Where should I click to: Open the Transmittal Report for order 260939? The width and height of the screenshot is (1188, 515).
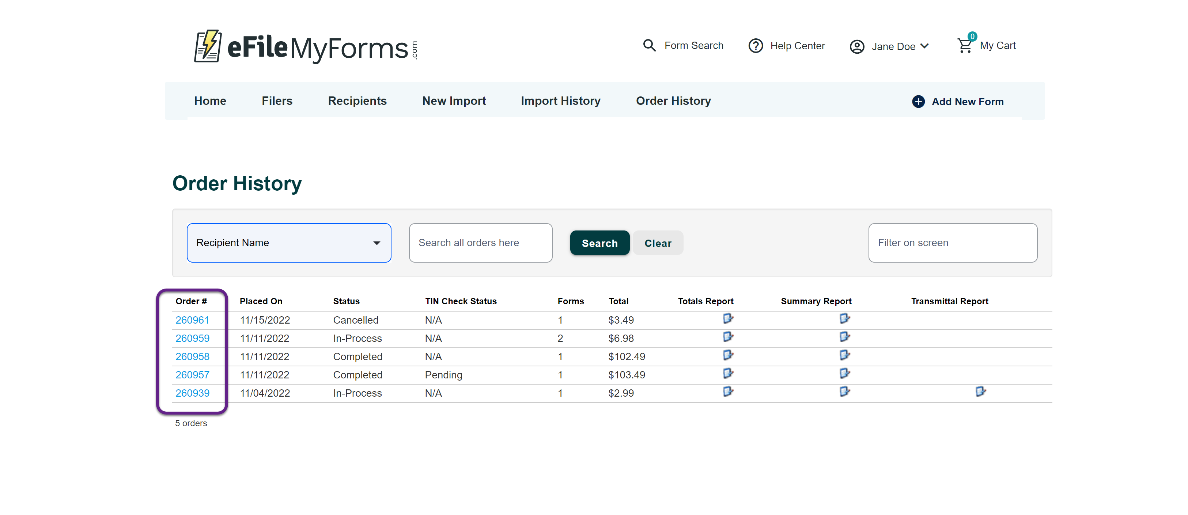[x=980, y=392]
